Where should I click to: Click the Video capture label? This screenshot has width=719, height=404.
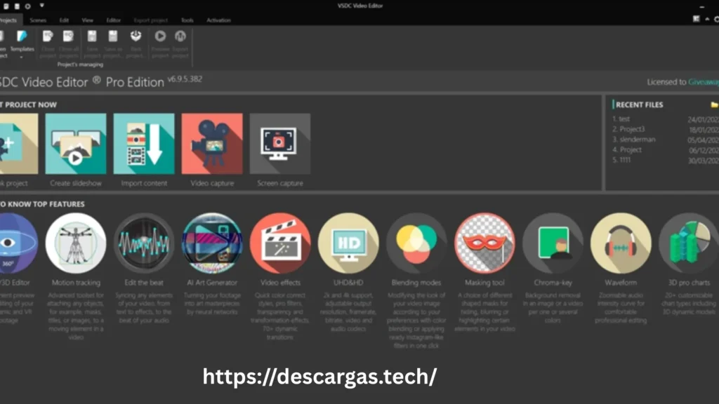(212, 183)
